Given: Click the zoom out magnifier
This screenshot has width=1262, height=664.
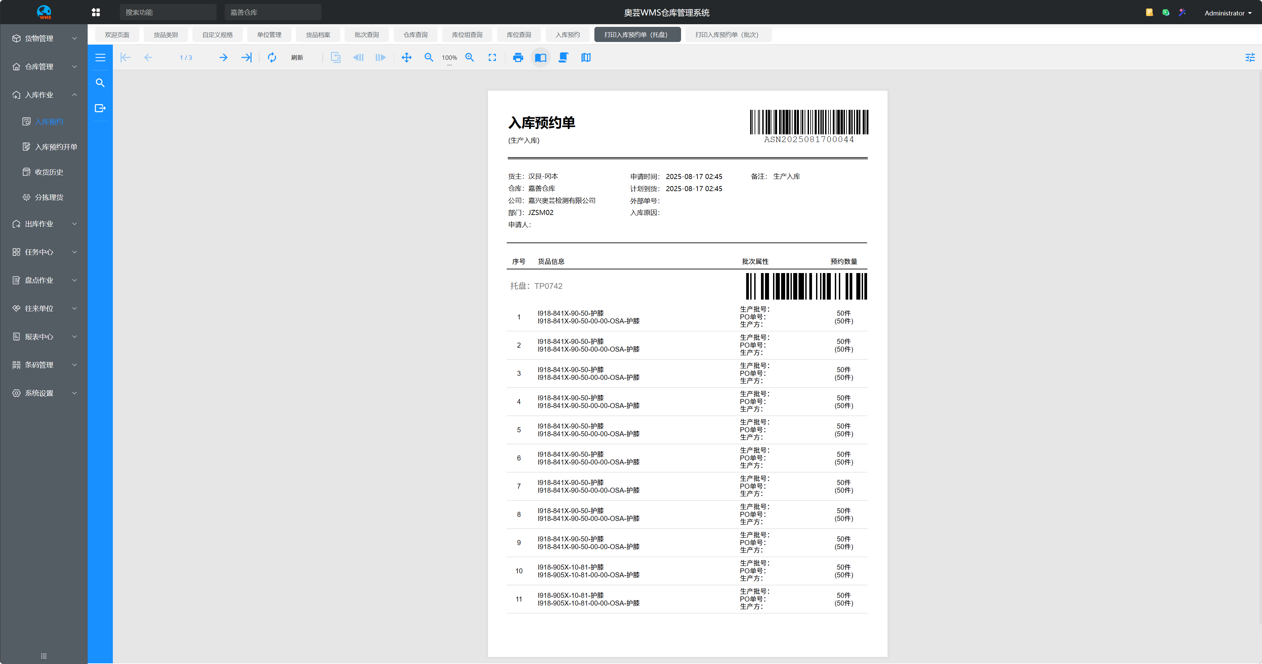Looking at the screenshot, I should pyautogui.click(x=429, y=57).
